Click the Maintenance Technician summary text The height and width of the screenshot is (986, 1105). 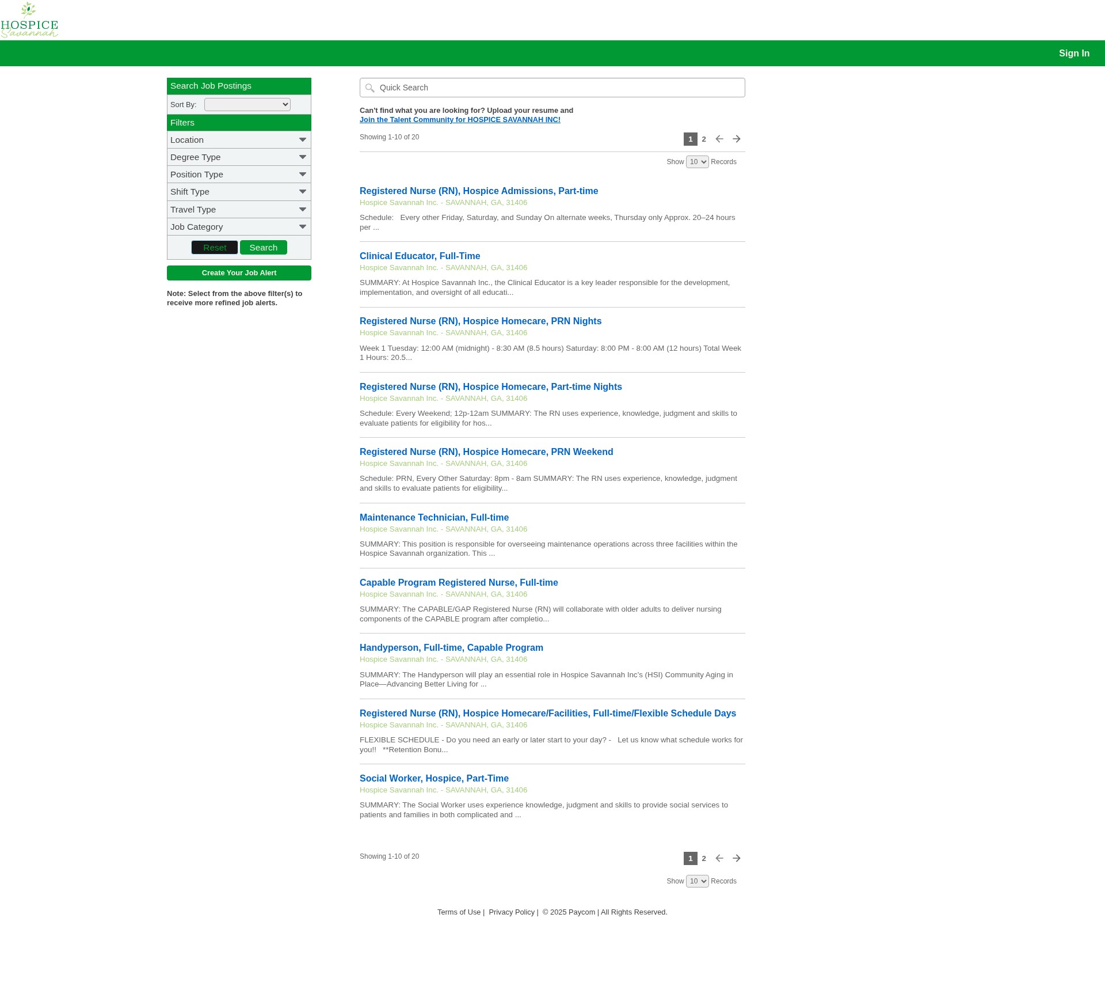(x=548, y=549)
